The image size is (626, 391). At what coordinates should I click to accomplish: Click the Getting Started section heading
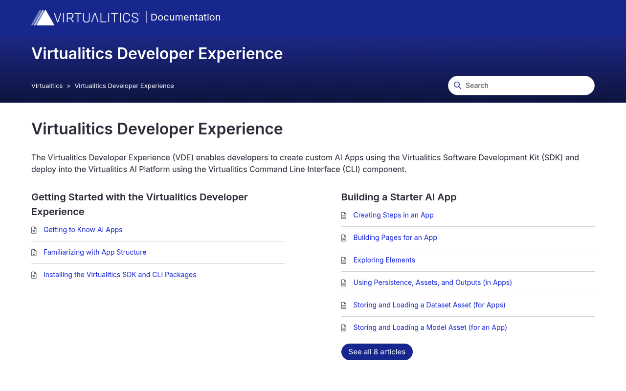click(x=139, y=204)
